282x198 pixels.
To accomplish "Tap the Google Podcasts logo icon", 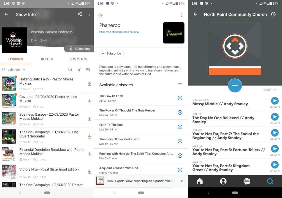I will click(x=100, y=15).
